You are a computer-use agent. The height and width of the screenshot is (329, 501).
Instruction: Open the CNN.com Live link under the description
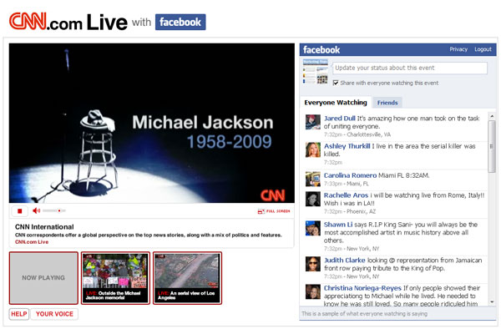tap(32, 242)
